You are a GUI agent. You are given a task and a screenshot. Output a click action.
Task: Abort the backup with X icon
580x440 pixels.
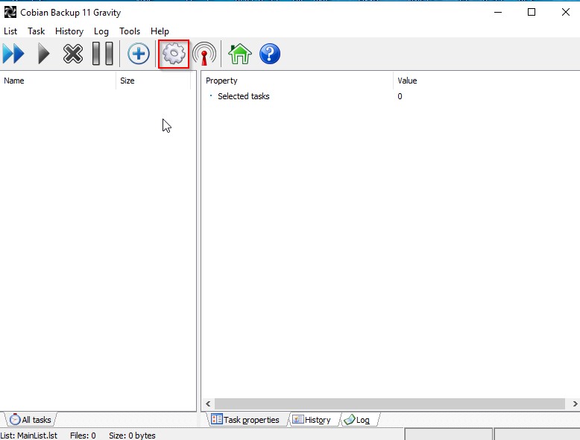[72, 54]
